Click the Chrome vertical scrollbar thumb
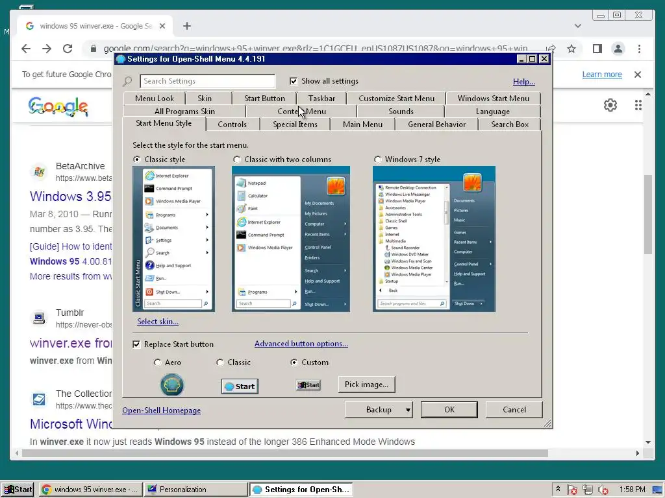 tap(647, 214)
